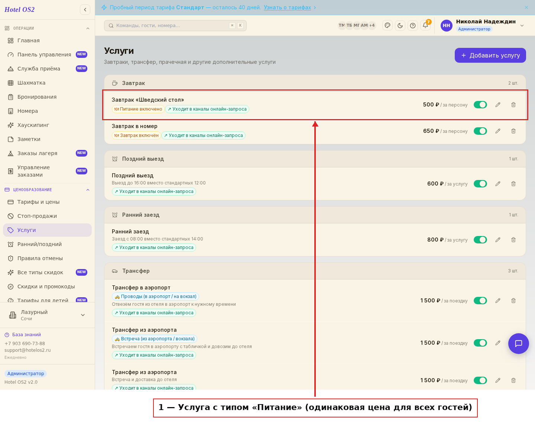Open the theme palette icon
Screen dimensions: 535x426
(388, 26)
